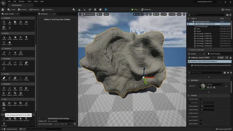
Task: Choose the Smooth deform tool
Action: tap(15, 38)
